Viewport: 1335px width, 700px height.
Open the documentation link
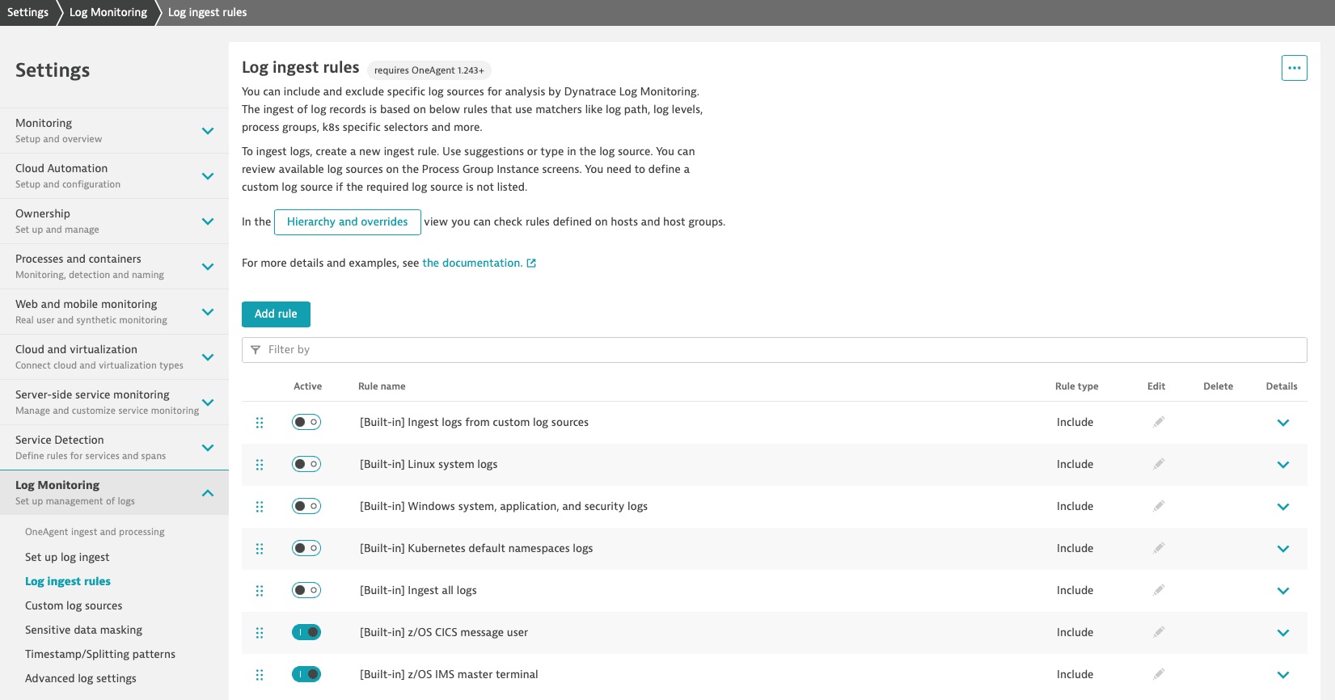pyautogui.click(x=472, y=263)
